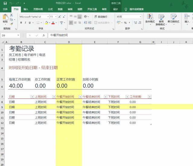Screen dimensions: 193x166
Task: Open the 公式 (Formulas) ribbon tab
Action: click(50, 9)
